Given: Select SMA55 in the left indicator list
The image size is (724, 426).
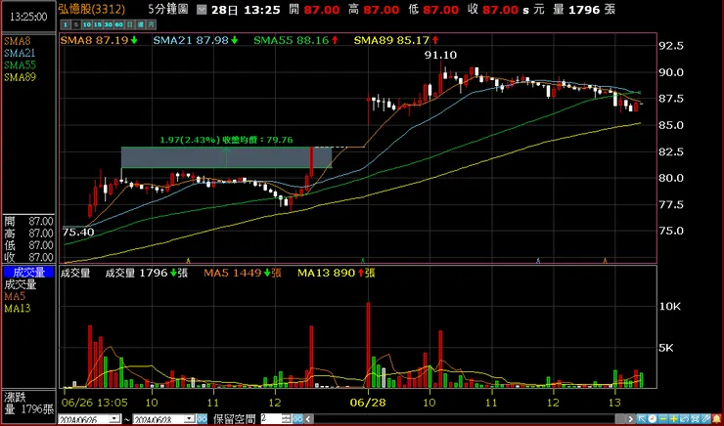Looking at the screenshot, I should [x=20, y=65].
